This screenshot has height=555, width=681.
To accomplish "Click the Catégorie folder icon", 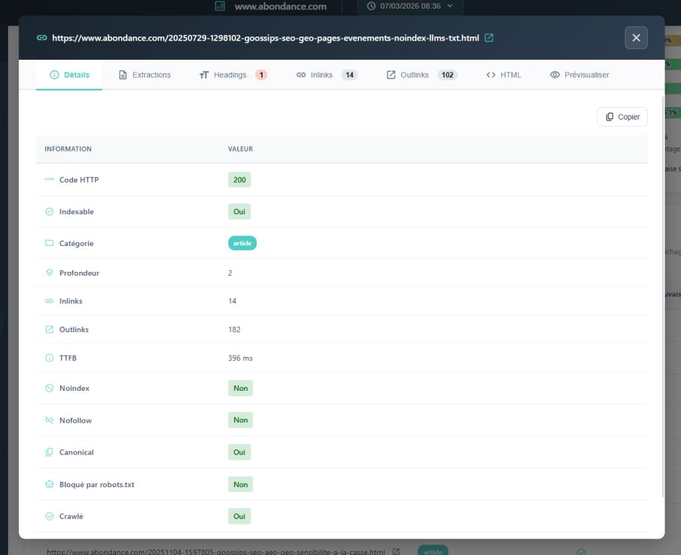I will pyautogui.click(x=49, y=243).
